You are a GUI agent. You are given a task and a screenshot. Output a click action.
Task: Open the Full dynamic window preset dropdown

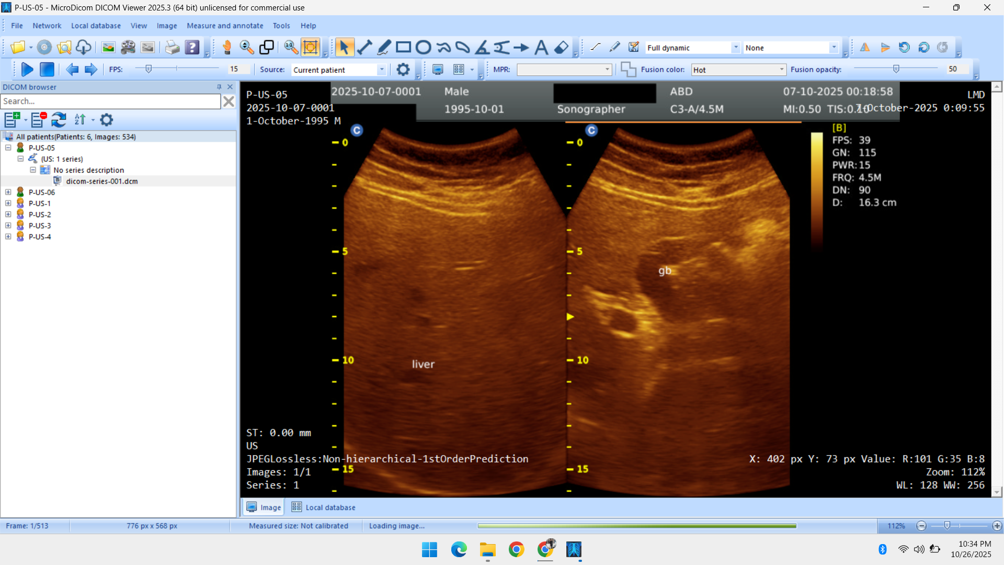point(735,48)
